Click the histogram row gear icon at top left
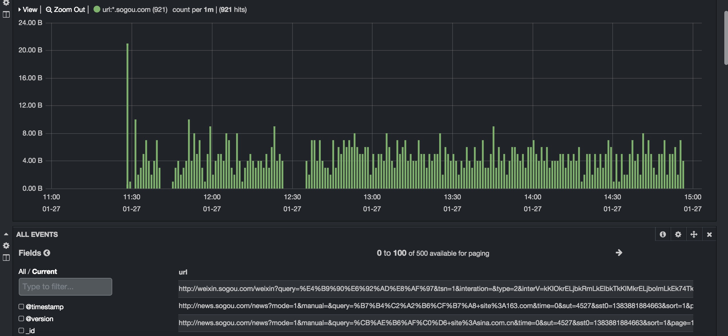Viewport: 728px width, 336px height. click(x=6, y=3)
